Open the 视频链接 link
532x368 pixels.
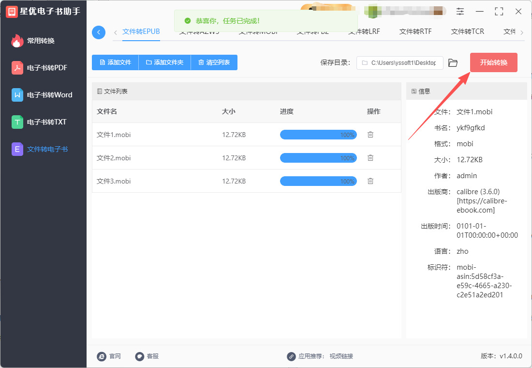[341, 356]
